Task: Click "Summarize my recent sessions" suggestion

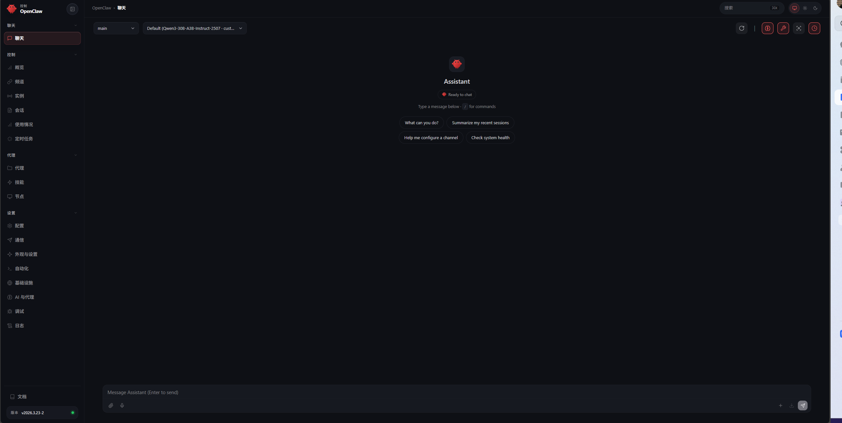Action: pos(480,123)
